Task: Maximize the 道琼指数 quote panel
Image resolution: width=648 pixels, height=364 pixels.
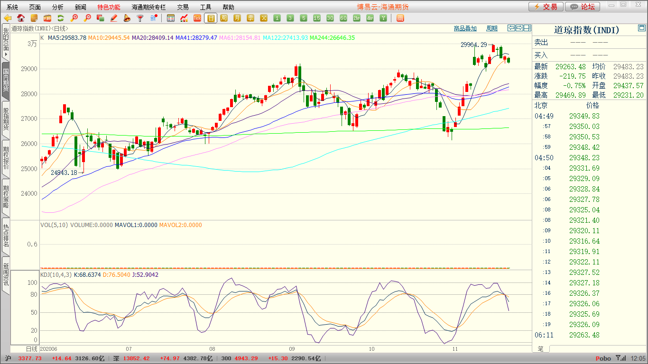Action: click(x=642, y=28)
